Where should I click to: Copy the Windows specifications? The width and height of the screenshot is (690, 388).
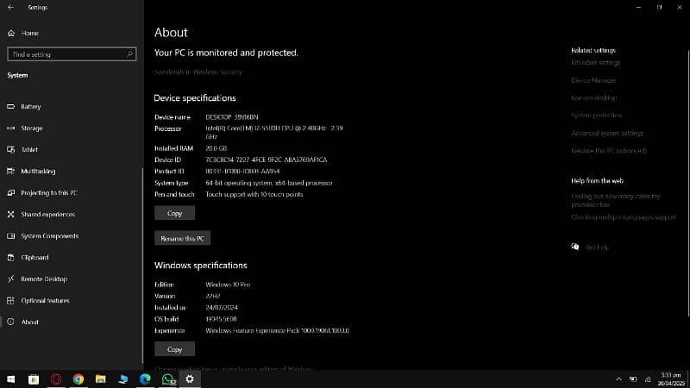(x=175, y=349)
